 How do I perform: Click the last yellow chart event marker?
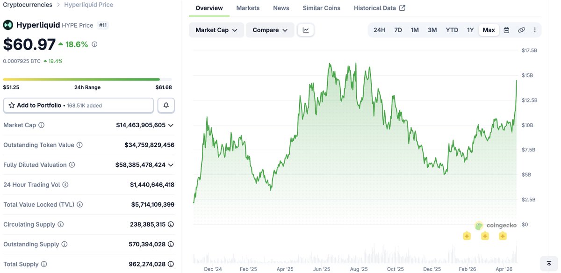click(x=503, y=236)
